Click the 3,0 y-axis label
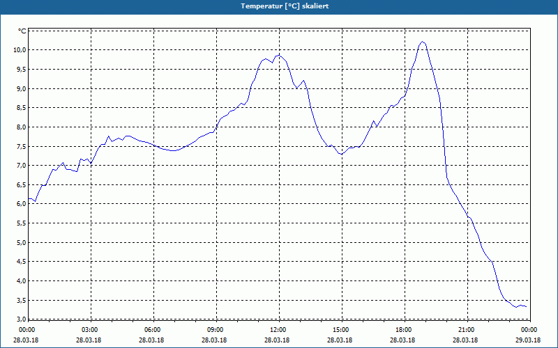The height and width of the screenshot is (348, 558). click(22, 319)
